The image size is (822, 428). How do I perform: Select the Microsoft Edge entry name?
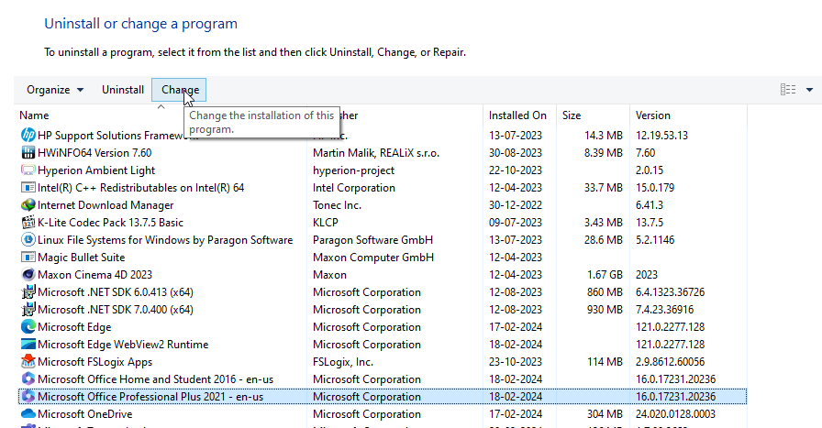(x=74, y=327)
